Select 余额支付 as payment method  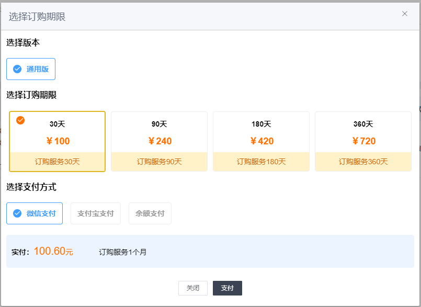pyautogui.click(x=150, y=213)
